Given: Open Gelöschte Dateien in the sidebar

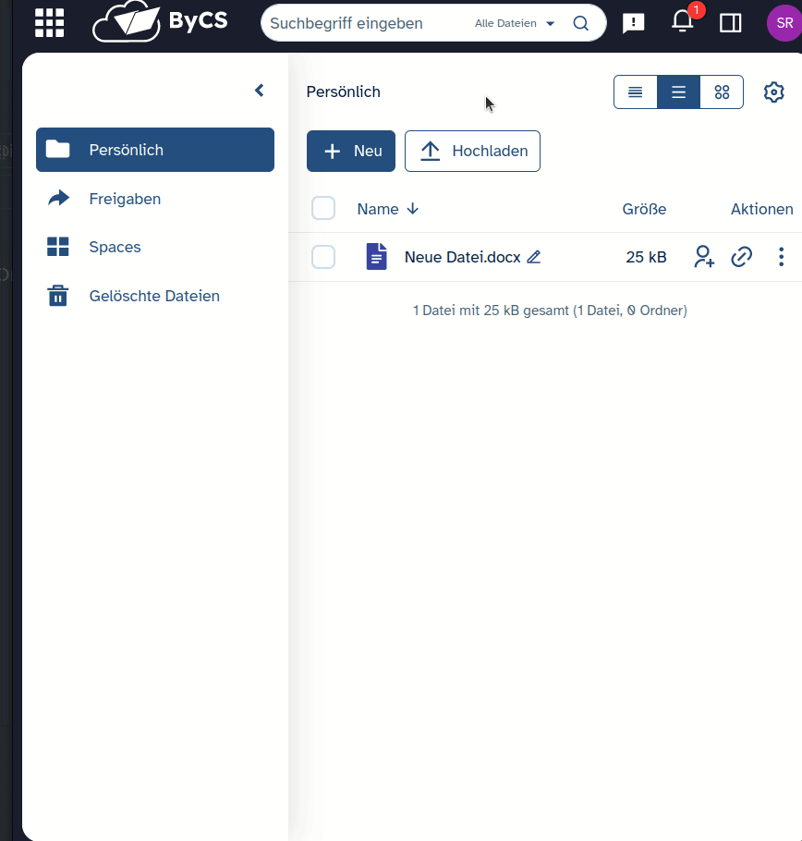Looking at the screenshot, I should pos(155,296).
